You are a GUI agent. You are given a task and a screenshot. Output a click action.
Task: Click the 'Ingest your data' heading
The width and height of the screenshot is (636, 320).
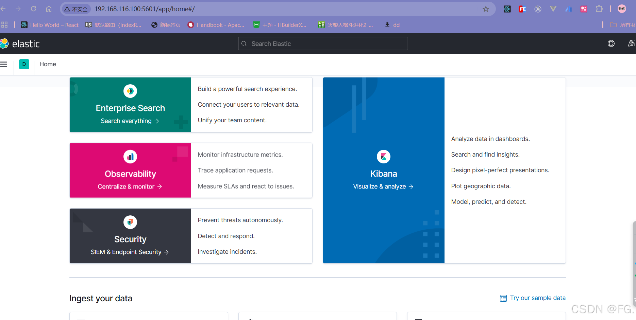[101, 298]
